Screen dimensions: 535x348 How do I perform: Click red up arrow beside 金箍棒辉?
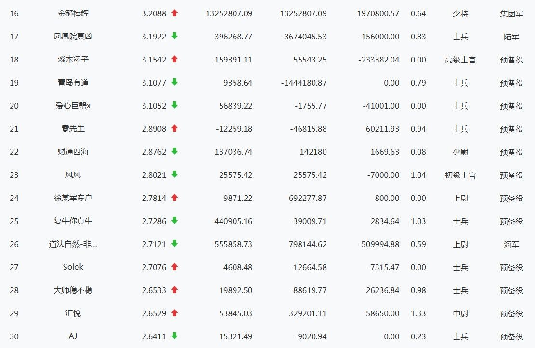pos(174,13)
